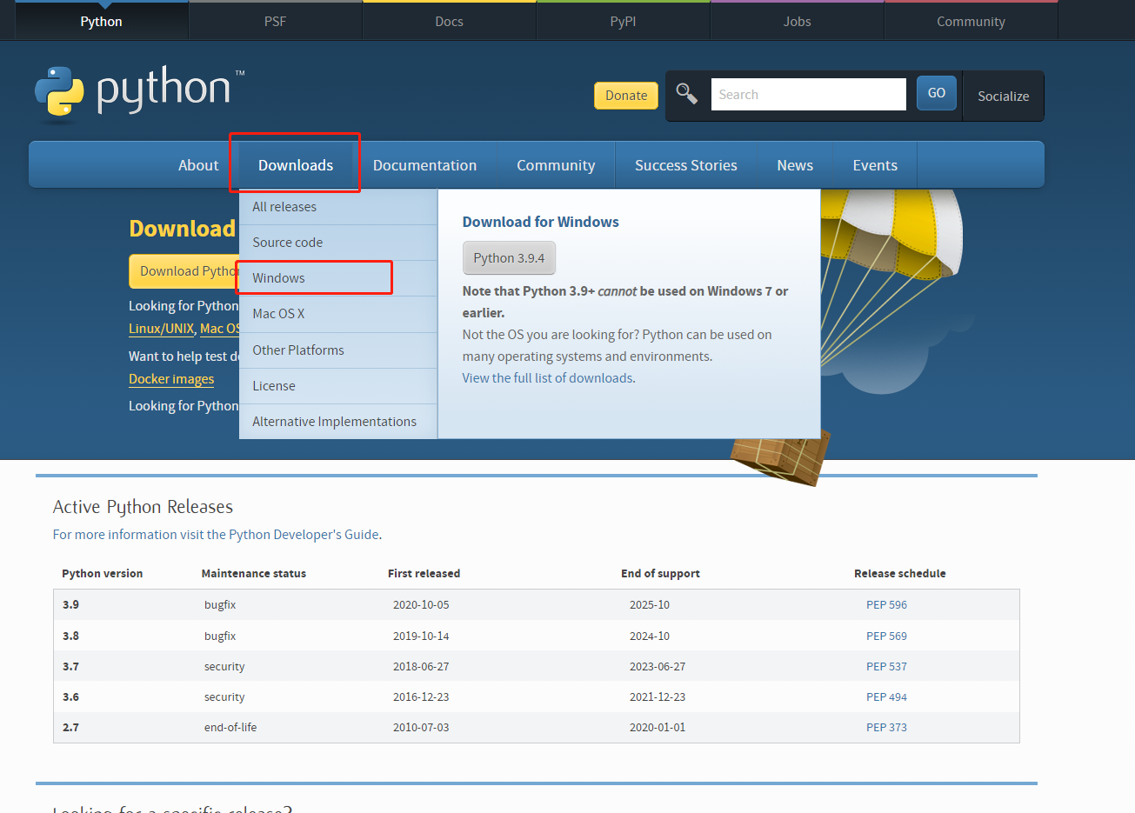The image size is (1135, 813).
Task: Open the PyPI site from the top bar
Action: click(x=623, y=22)
